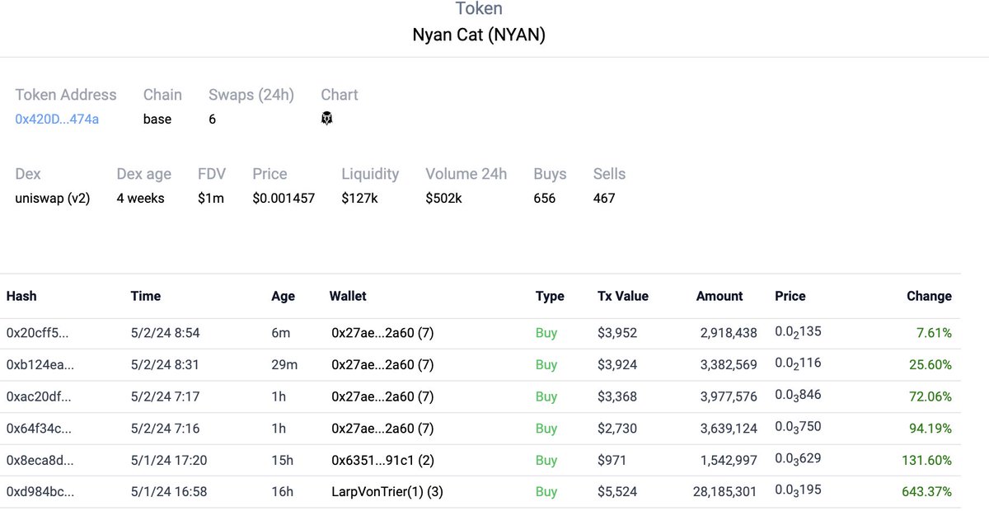
Task: Click the $971 Tx Value cell
Action: tap(612, 461)
